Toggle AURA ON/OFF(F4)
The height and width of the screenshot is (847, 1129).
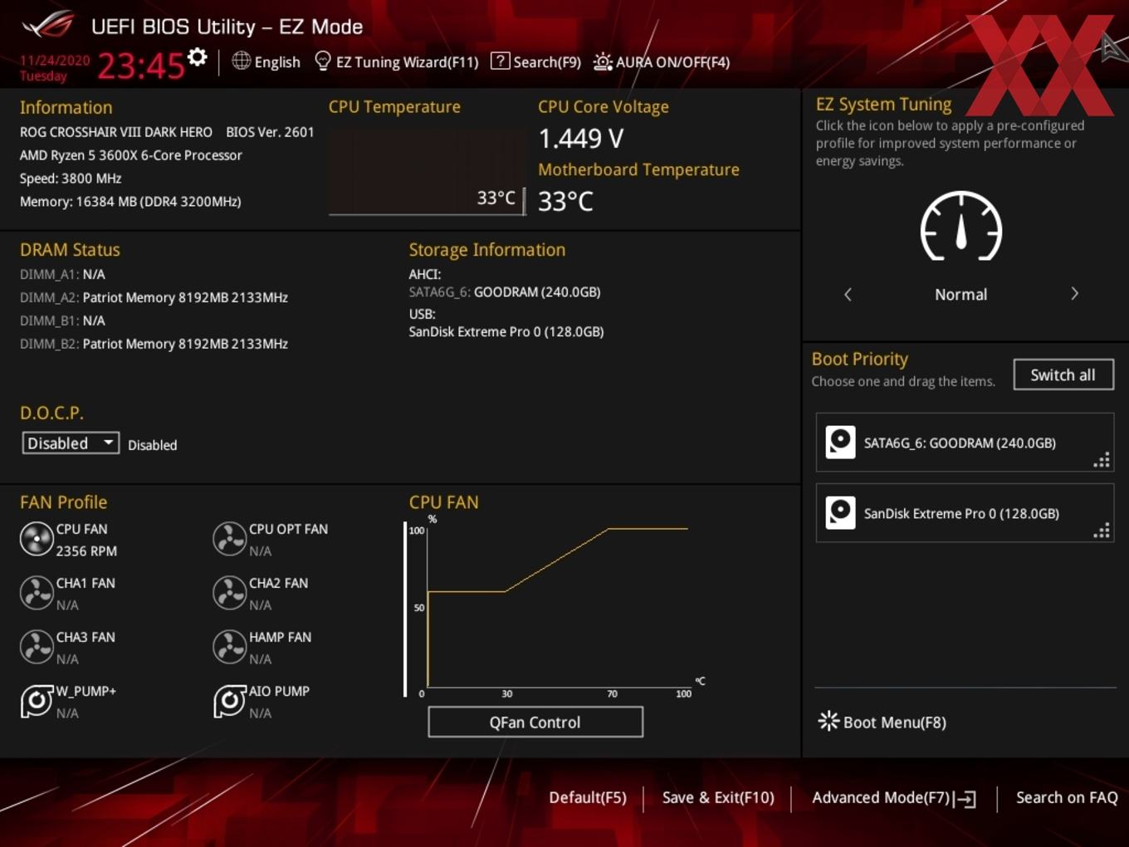672,62
